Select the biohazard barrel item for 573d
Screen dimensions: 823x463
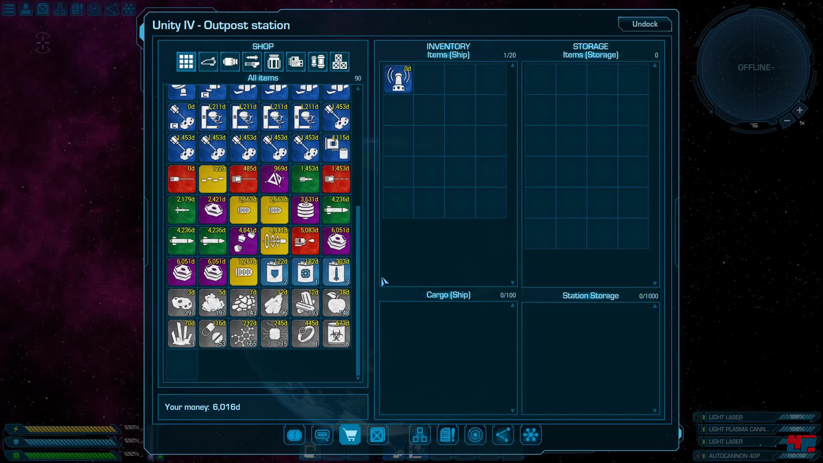click(x=336, y=334)
